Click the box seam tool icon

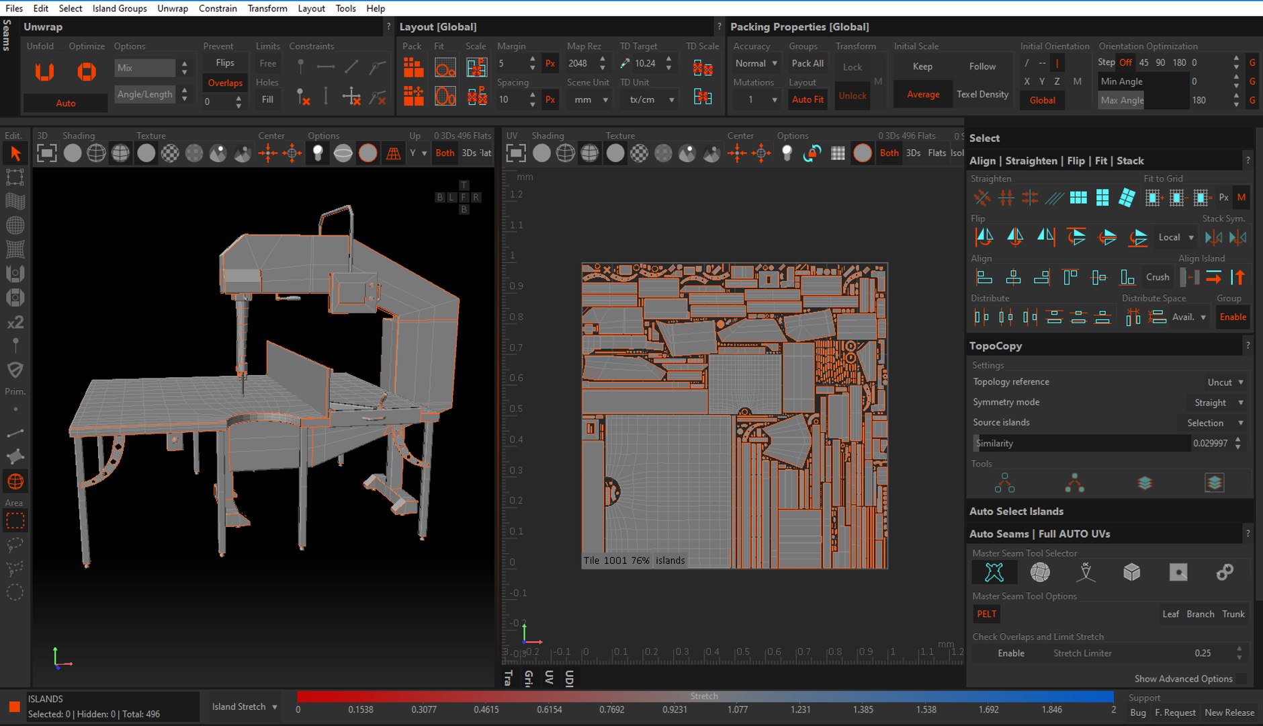pos(1131,572)
